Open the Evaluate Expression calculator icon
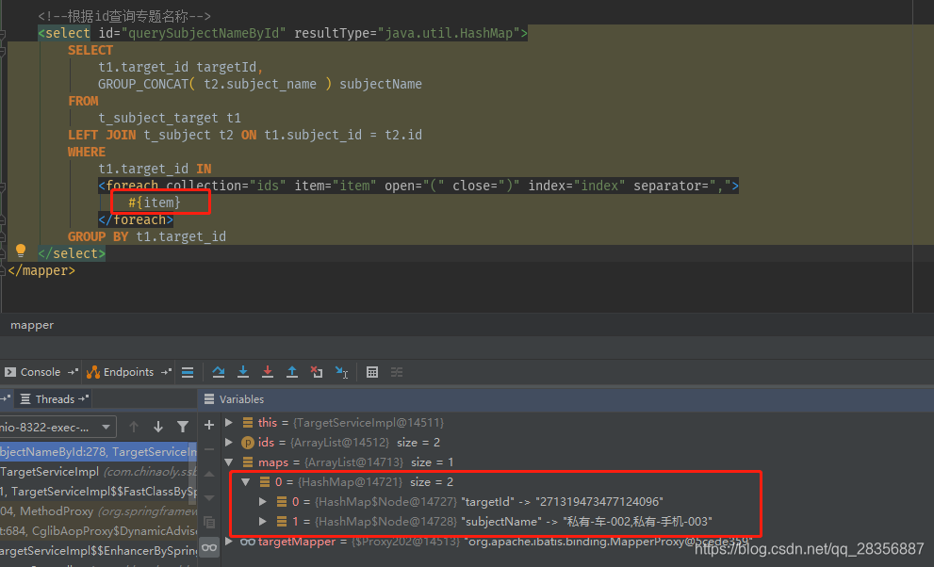934x567 pixels. click(x=372, y=372)
